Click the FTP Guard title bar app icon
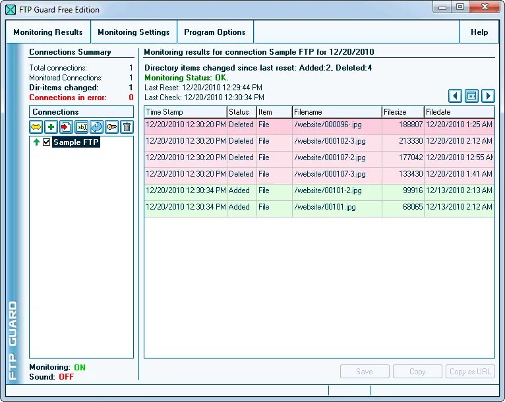505x402 pixels. tap(11, 10)
